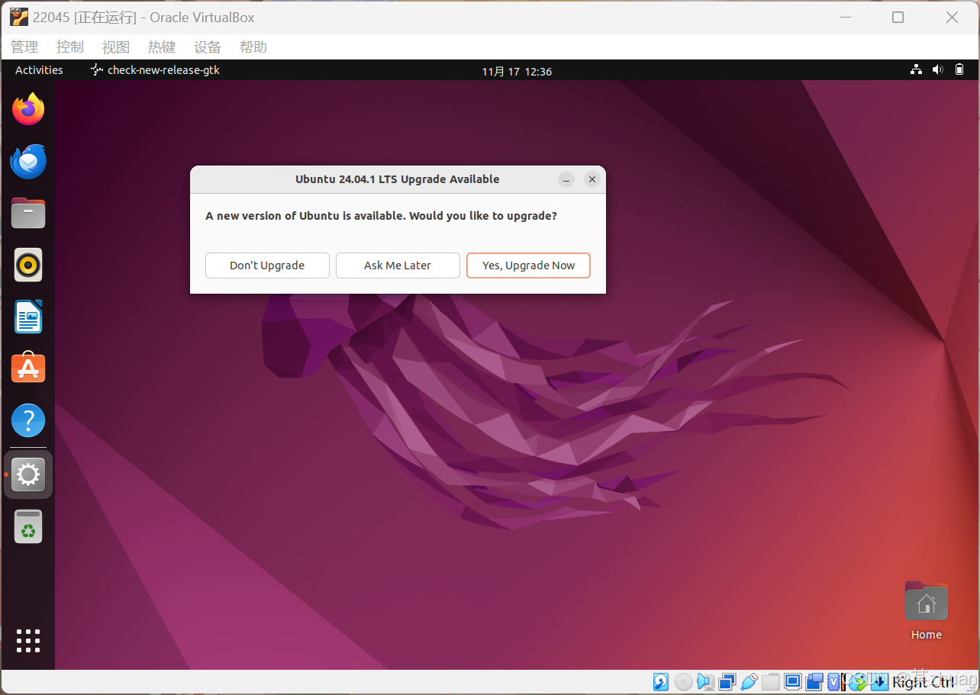Open the clock showing 11月 17 12:36
Screen dimensions: 980x695
[517, 71]
